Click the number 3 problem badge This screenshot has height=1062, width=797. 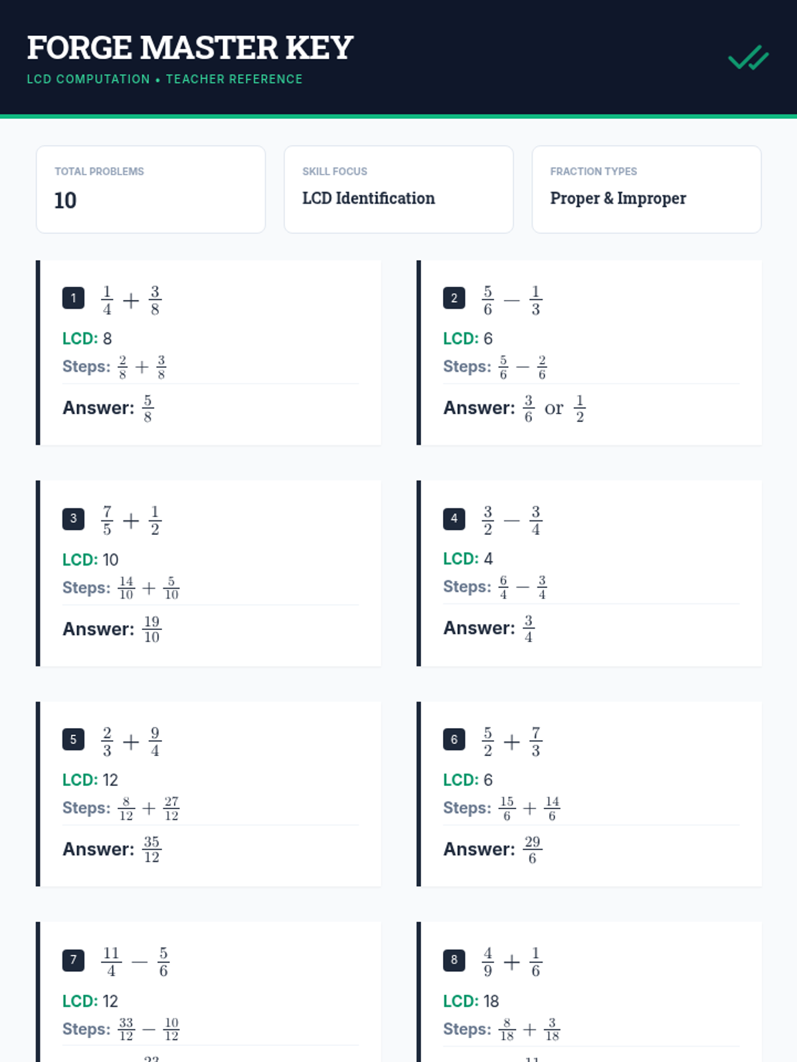pyautogui.click(x=73, y=518)
